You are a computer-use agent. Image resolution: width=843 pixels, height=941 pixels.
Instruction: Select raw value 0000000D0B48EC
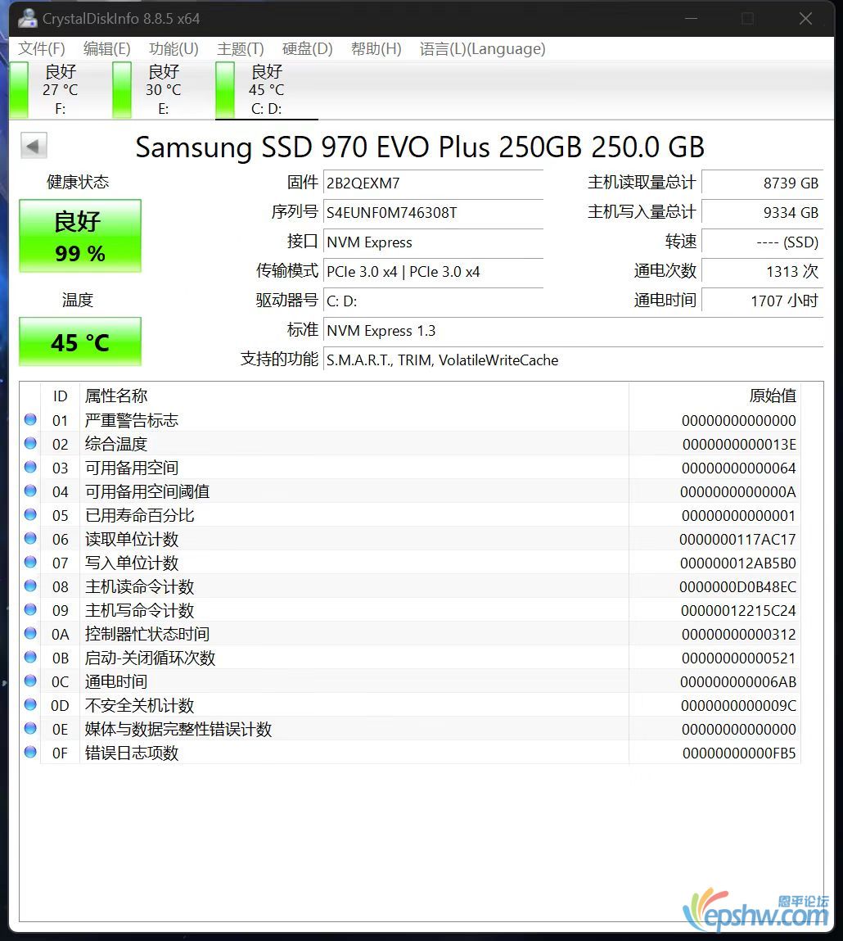(737, 586)
